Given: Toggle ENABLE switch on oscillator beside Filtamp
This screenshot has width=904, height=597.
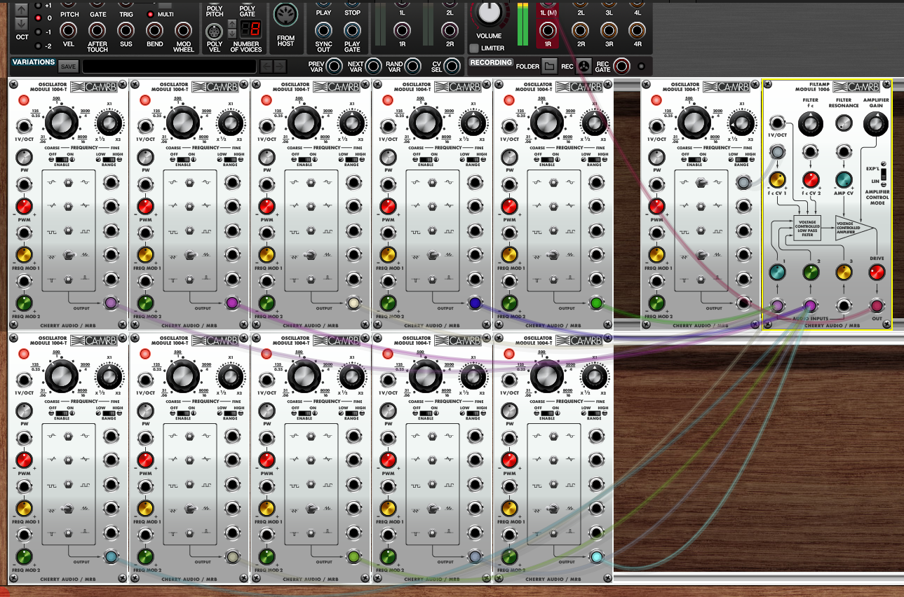Looking at the screenshot, I should 694,160.
